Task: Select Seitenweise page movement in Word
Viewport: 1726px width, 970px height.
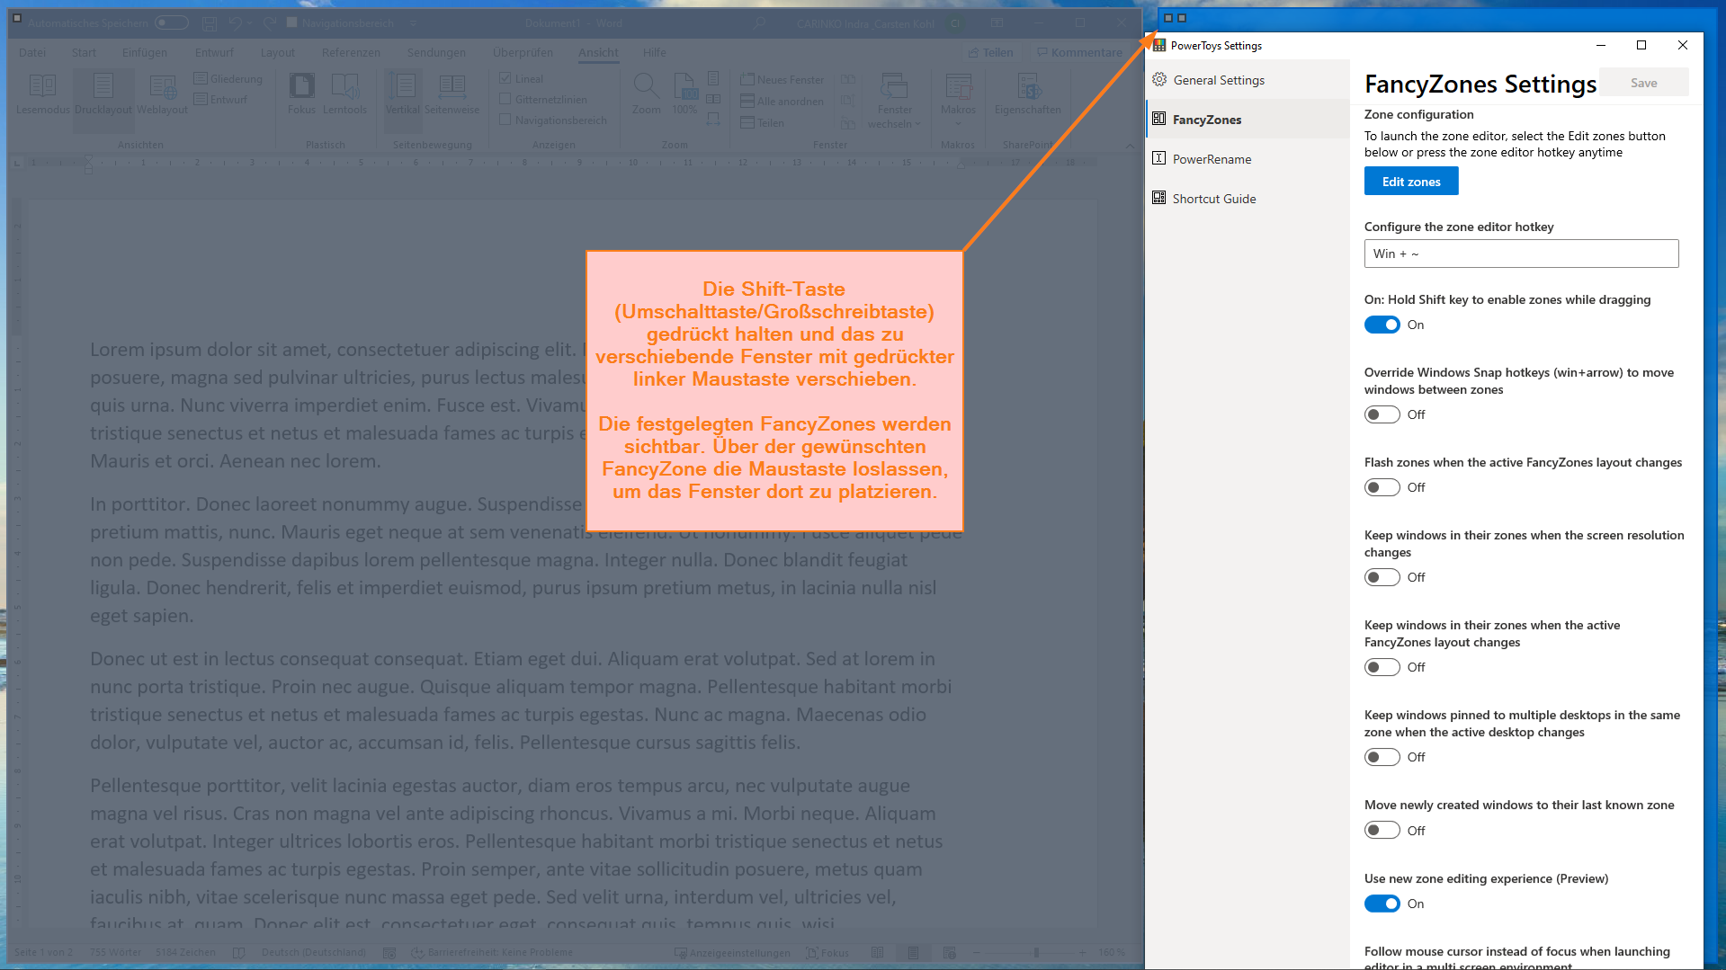Action: click(x=452, y=93)
